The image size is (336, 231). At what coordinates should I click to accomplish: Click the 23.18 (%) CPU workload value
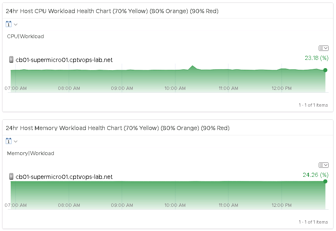tap(316, 58)
